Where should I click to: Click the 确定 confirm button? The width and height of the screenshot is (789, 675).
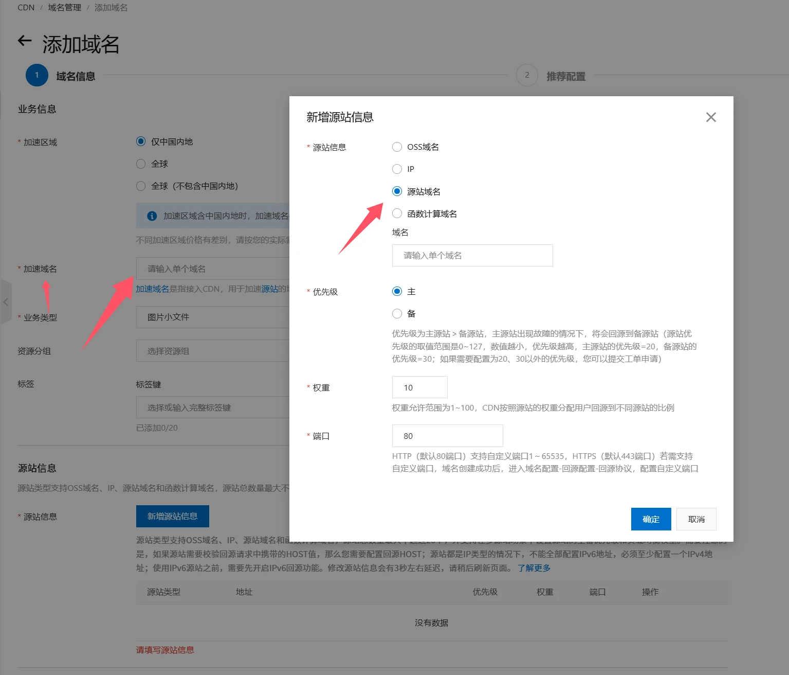(x=651, y=519)
